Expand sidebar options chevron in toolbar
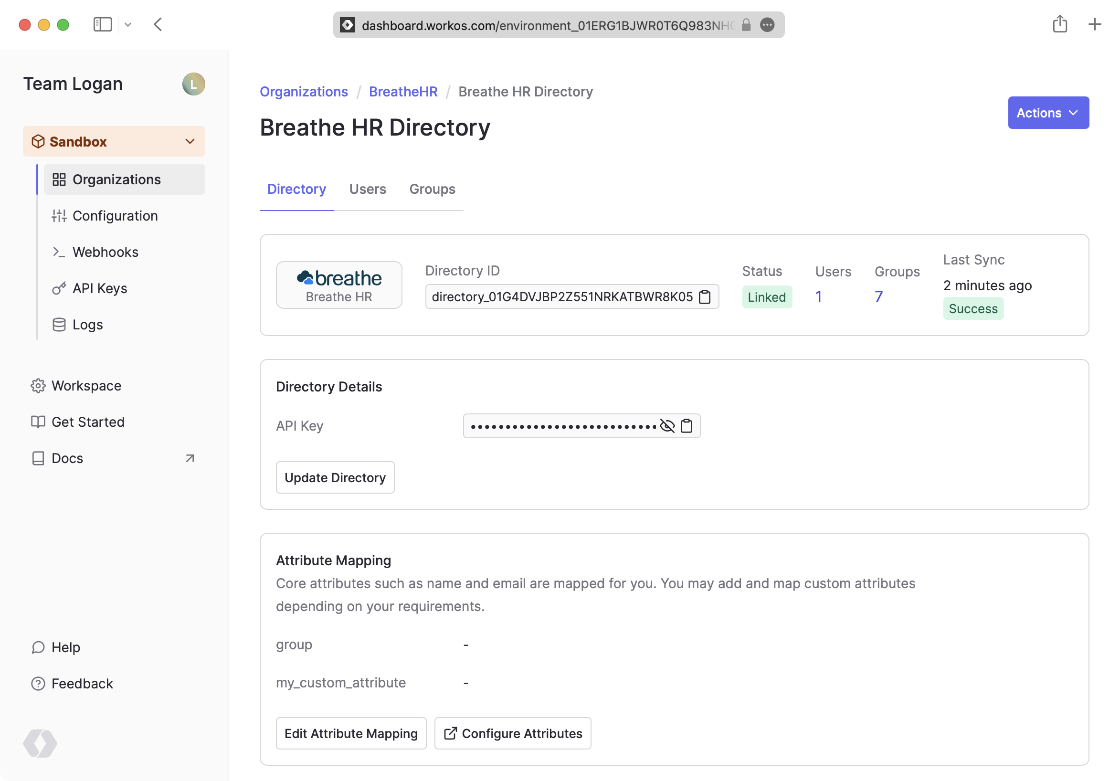 pos(128,24)
